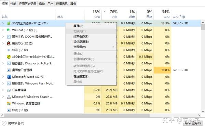This screenshot has height=129, width=205.
Task: Select the 0.3% CPU cell
Action: 93,103
